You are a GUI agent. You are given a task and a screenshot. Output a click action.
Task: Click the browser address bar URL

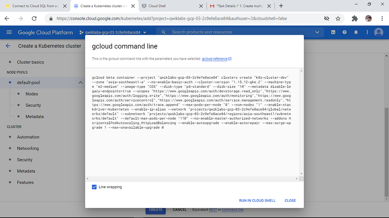172,19
